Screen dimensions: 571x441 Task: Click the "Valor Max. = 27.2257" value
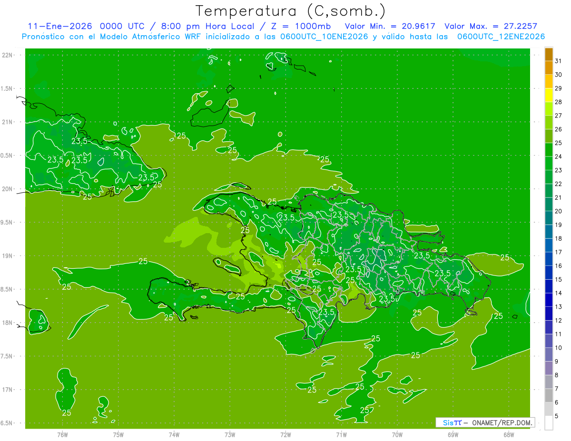(491, 26)
